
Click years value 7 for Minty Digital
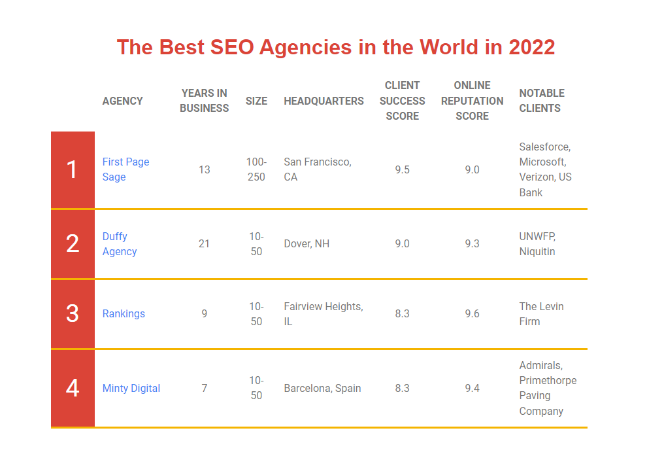tap(205, 388)
